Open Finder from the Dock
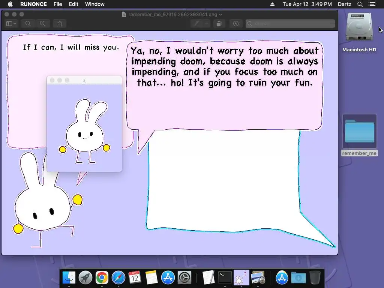Viewport: 384px width, 288px height. 69,278
